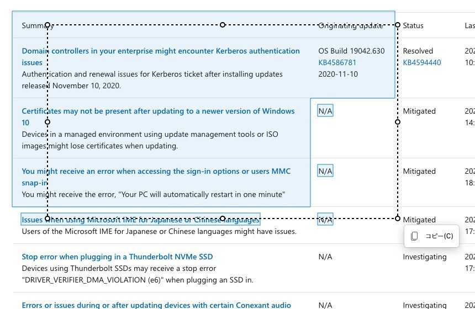Open the KB4586781 originating update link
475x309 pixels.
[x=337, y=62]
